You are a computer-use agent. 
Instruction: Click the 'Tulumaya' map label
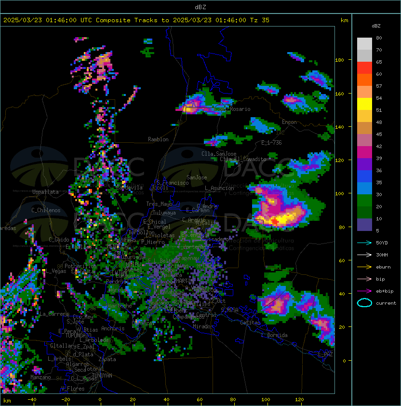tap(164, 213)
